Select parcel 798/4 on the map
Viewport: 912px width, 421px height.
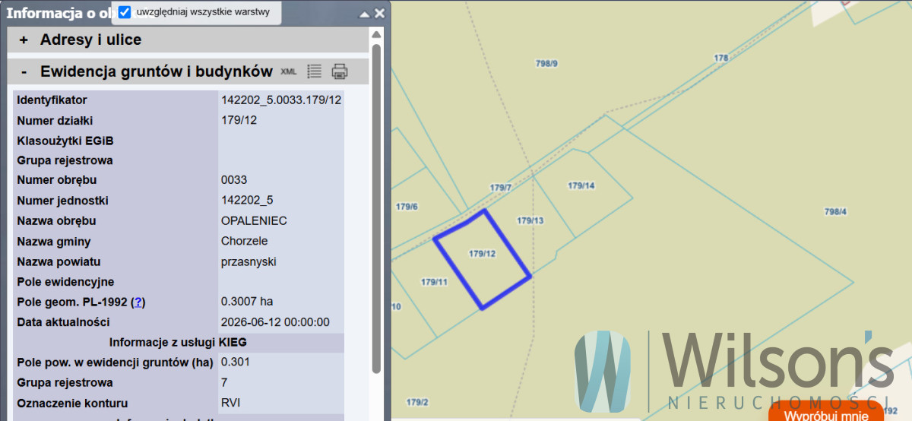(835, 212)
